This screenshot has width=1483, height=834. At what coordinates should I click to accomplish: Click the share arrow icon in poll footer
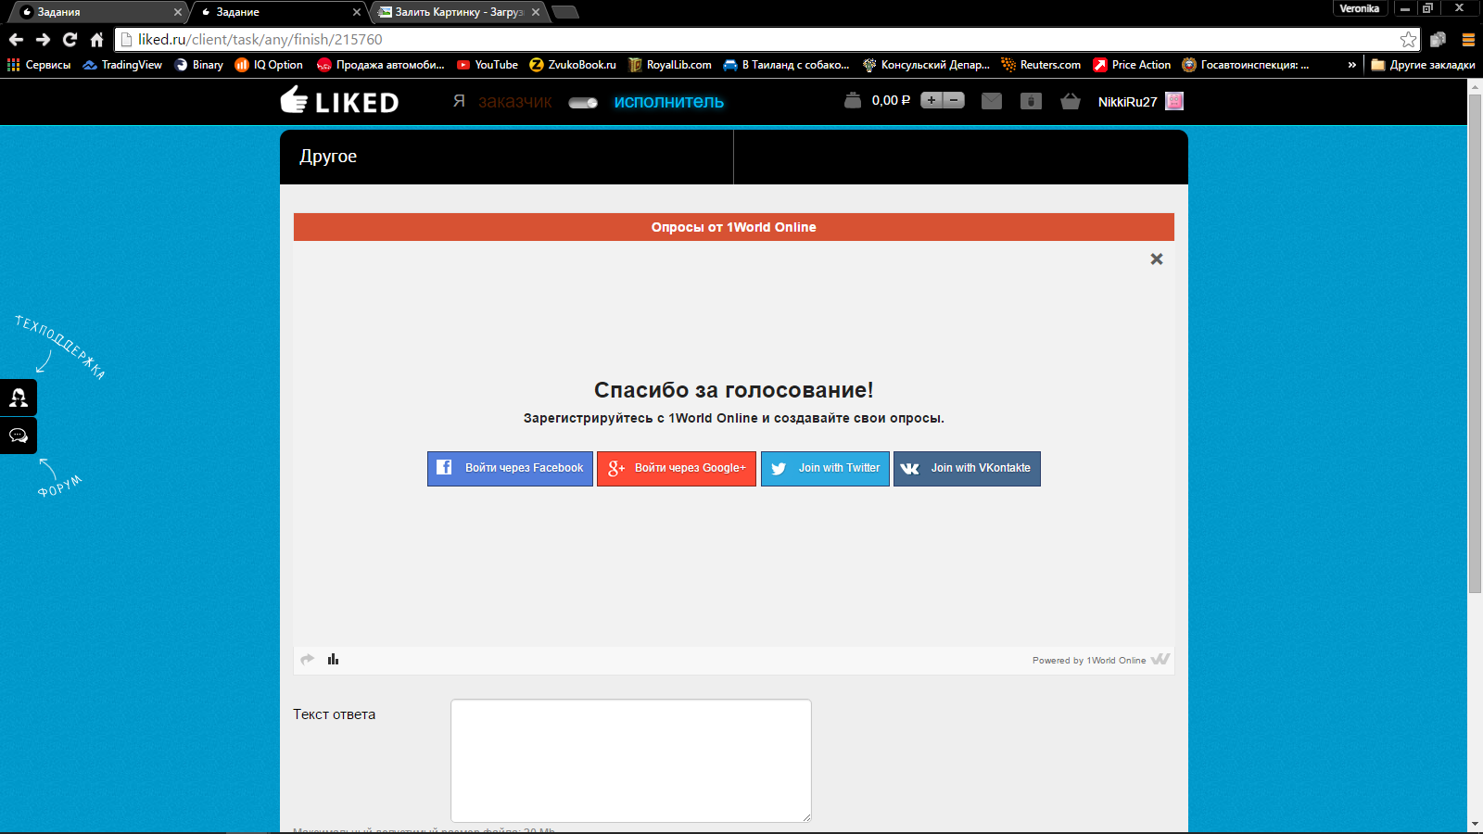coord(308,659)
